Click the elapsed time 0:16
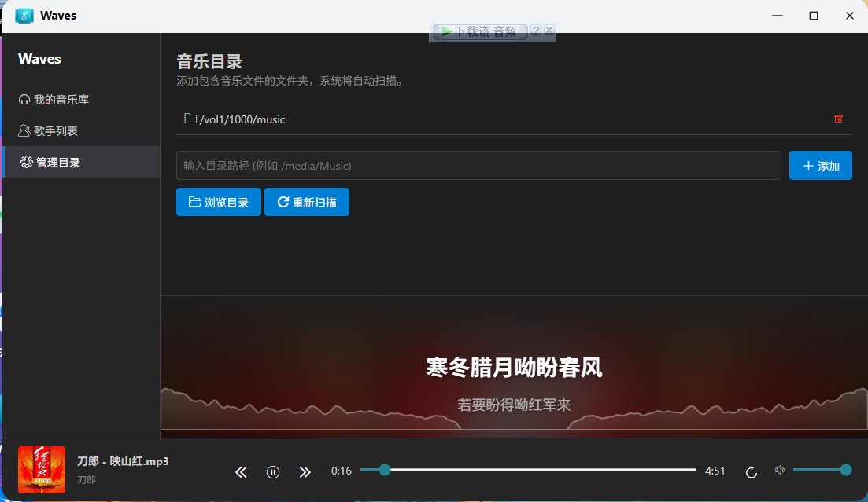Viewport: 868px width, 502px height. click(x=341, y=471)
